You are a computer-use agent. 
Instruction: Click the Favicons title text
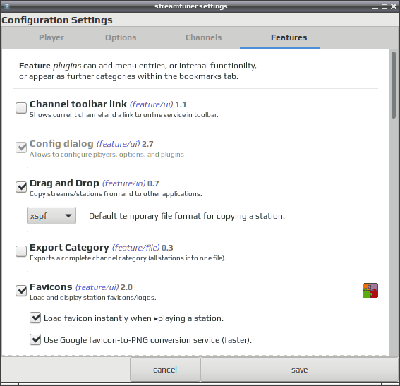pyautogui.click(x=51, y=287)
